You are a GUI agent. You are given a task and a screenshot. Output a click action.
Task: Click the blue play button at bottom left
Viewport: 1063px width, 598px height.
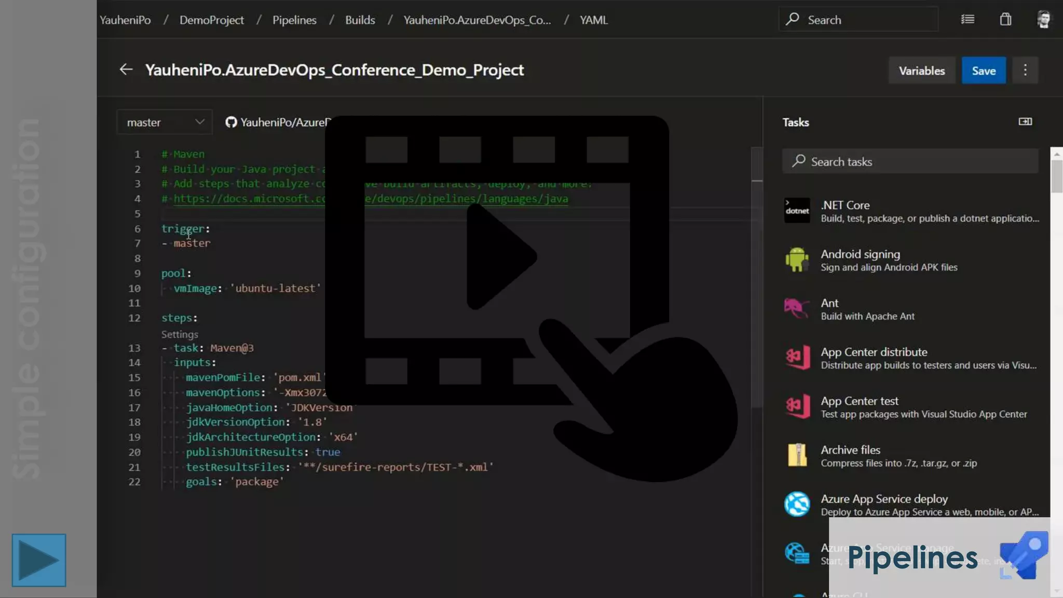39,560
